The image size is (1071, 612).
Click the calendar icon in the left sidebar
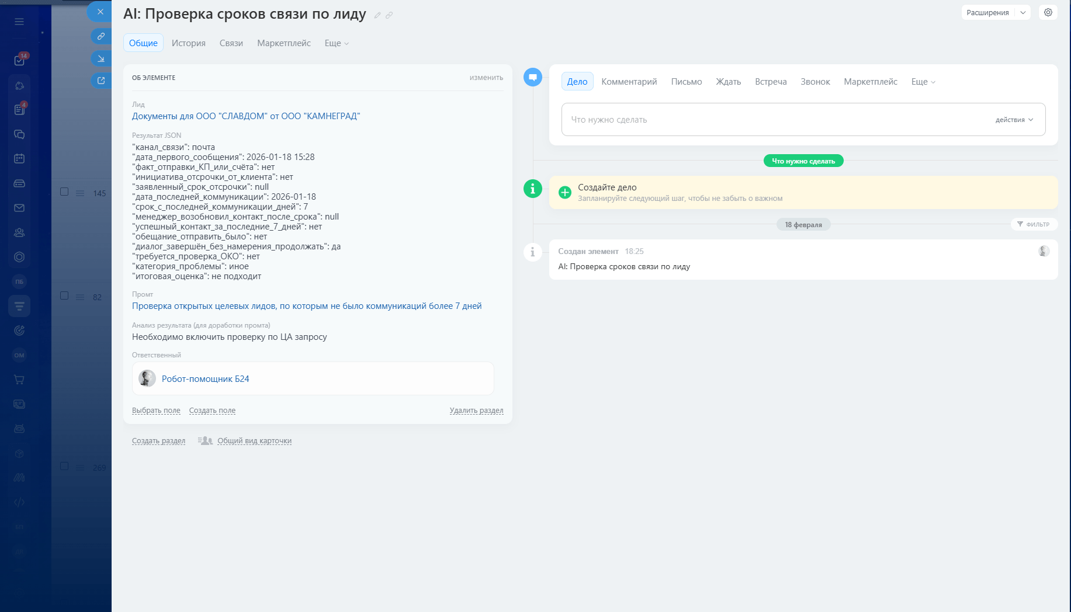click(x=19, y=158)
